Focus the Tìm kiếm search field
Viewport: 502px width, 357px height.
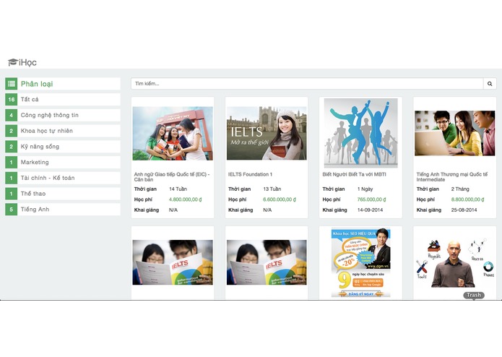pyautogui.click(x=307, y=84)
